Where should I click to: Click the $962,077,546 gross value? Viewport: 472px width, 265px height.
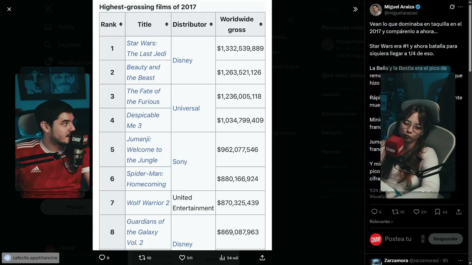pyautogui.click(x=237, y=150)
